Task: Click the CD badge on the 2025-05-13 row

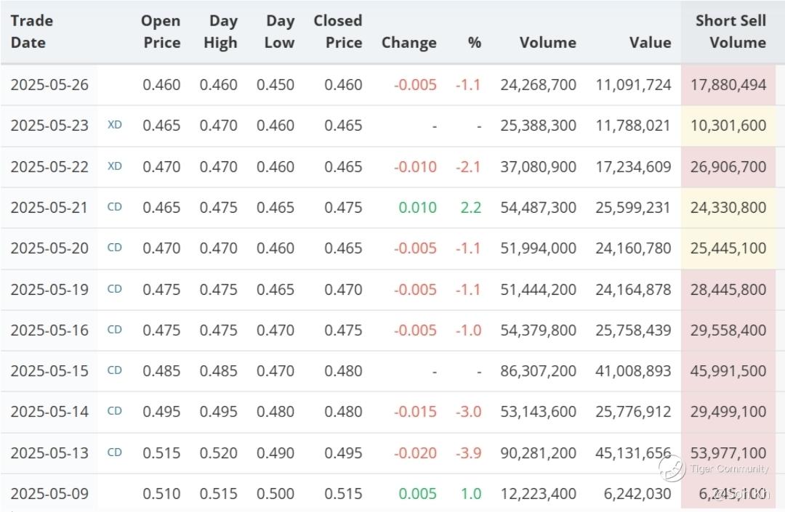Action: 115,452
